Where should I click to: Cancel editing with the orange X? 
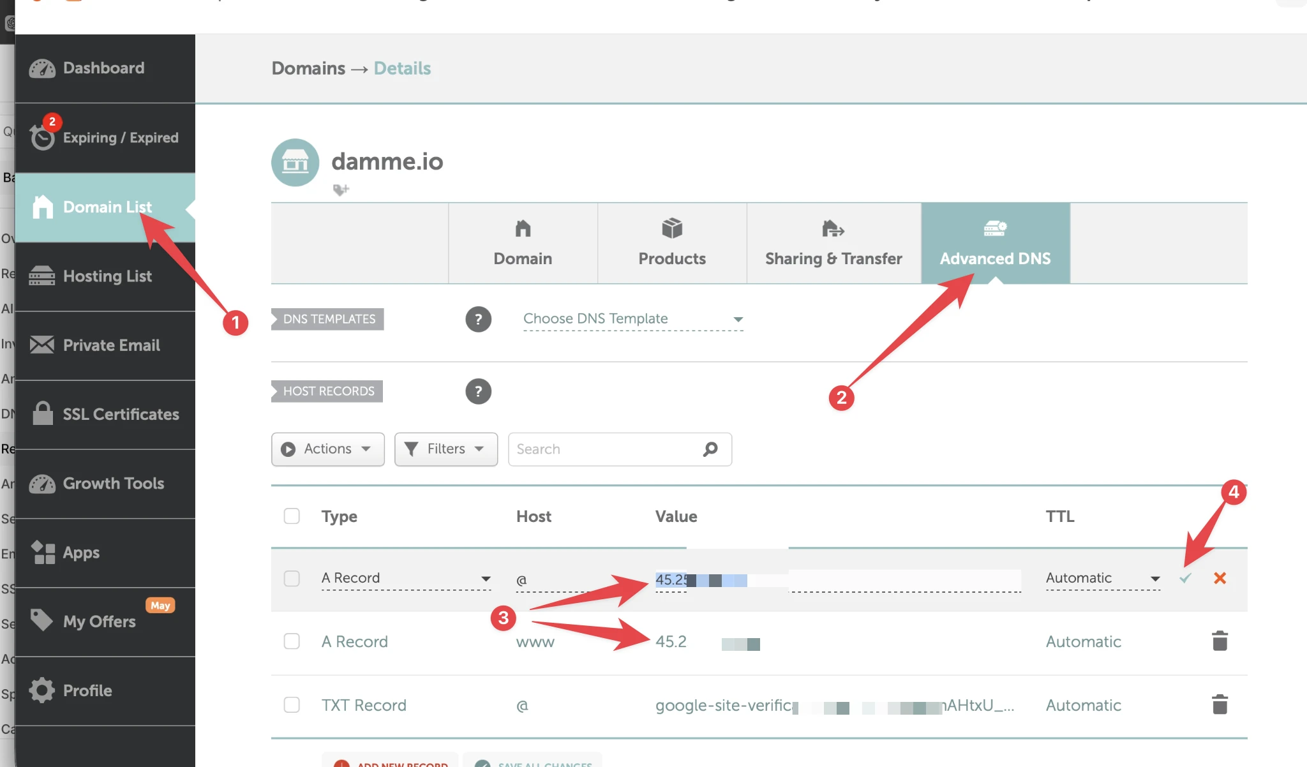[1220, 578]
